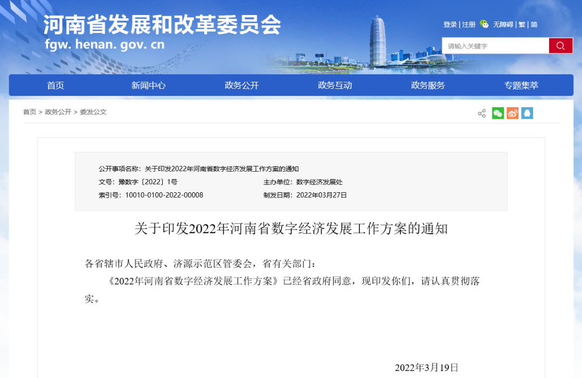Click the 公开事项名称 line in info box
This screenshot has height=378, width=582.
(198, 169)
